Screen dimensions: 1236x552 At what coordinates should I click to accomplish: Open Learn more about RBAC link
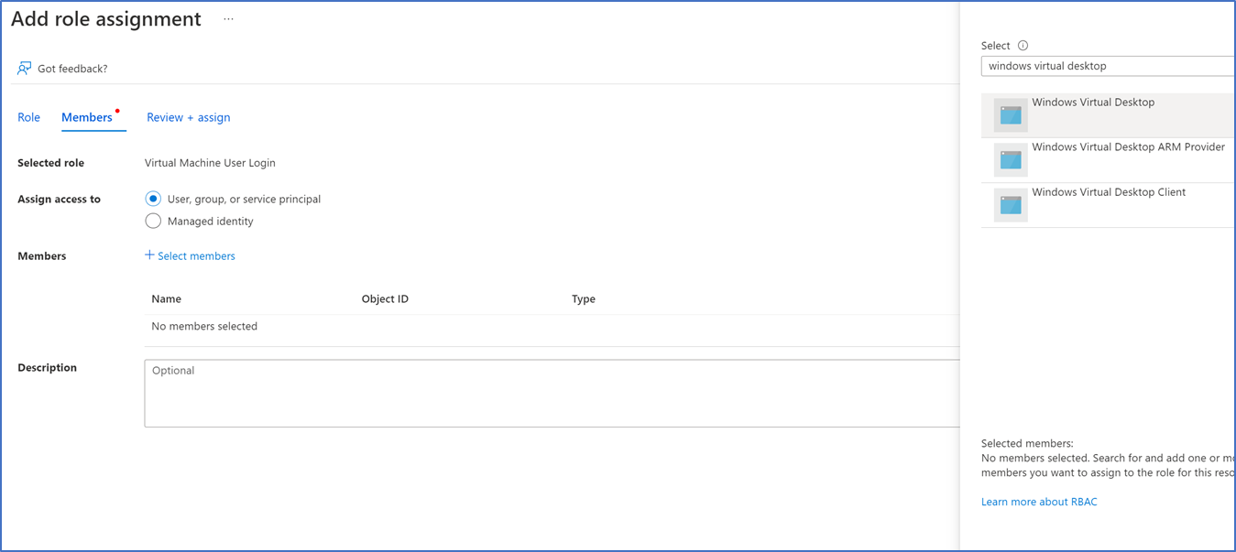click(x=1039, y=502)
